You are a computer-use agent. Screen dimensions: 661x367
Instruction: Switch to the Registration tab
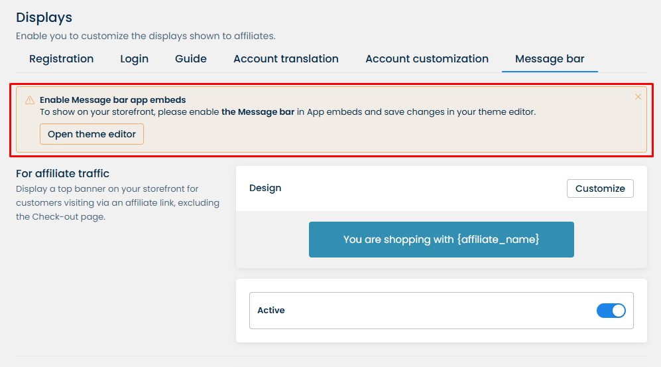pyautogui.click(x=62, y=59)
